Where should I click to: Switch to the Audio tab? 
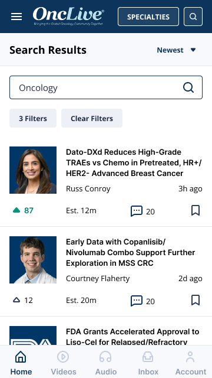106,361
